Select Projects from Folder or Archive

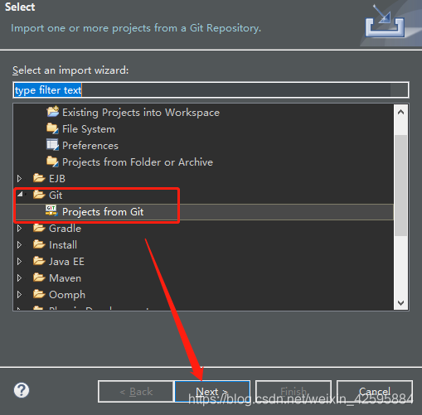click(138, 162)
